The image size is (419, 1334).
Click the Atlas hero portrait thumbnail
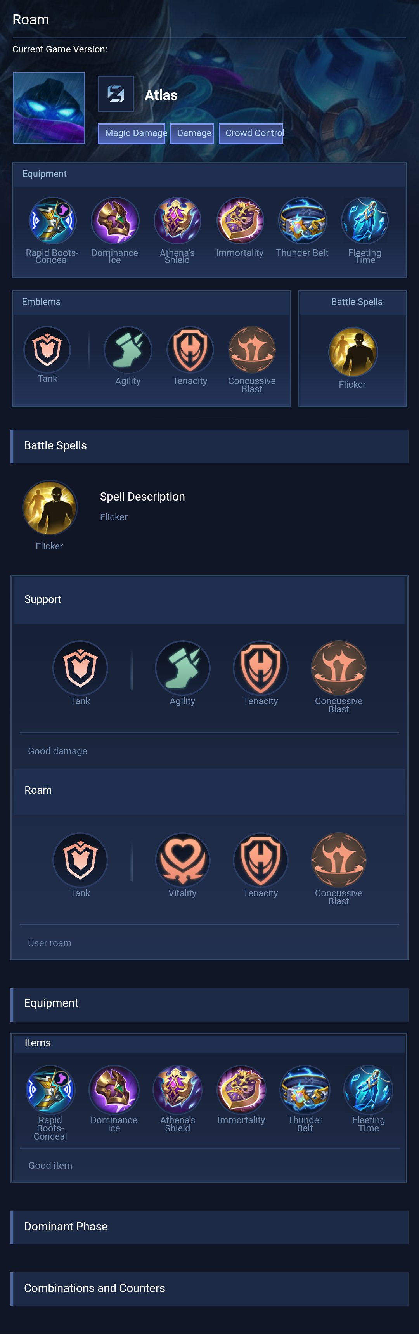(x=48, y=108)
